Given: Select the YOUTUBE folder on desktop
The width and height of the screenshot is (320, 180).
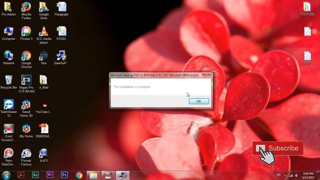Looking at the screenshot, I should pos(307,9).
